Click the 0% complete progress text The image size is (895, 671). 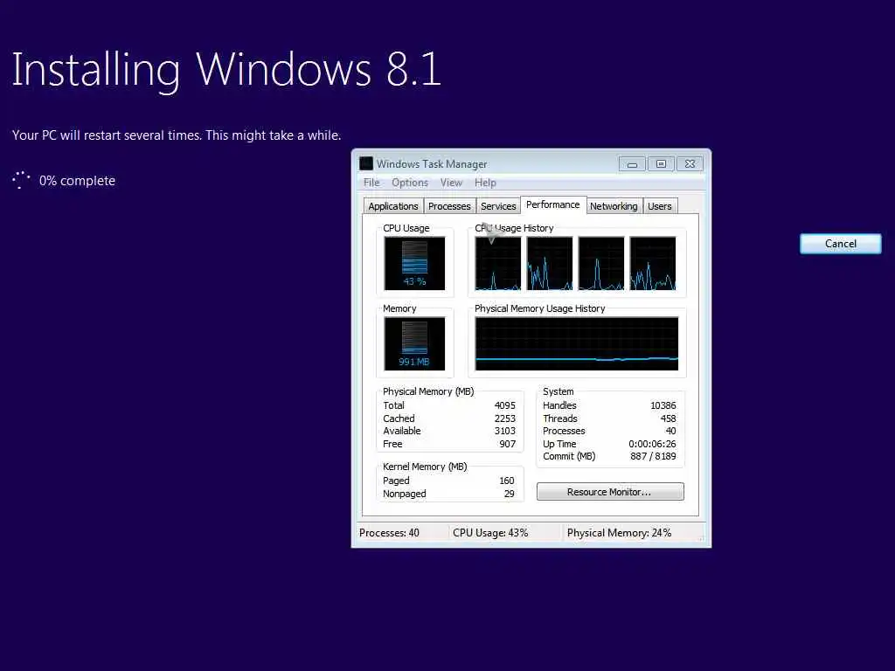tap(77, 181)
